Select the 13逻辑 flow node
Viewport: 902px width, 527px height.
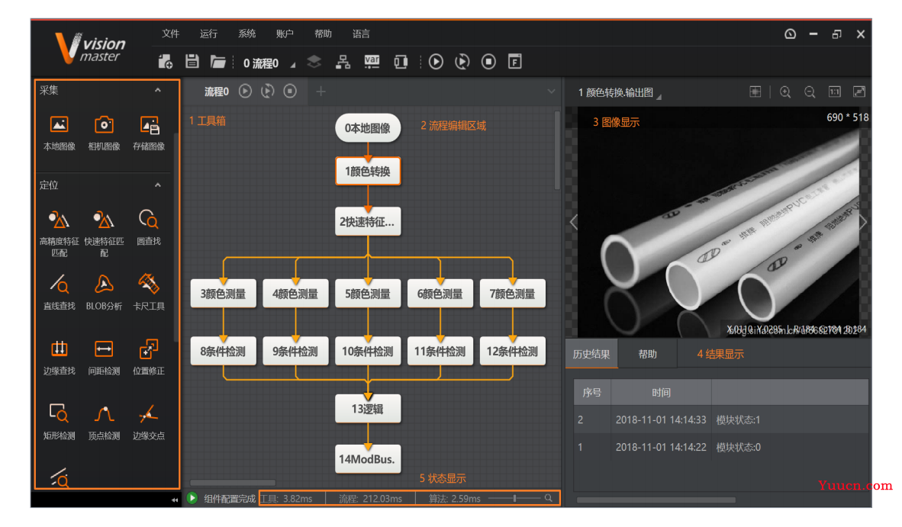pyautogui.click(x=368, y=410)
